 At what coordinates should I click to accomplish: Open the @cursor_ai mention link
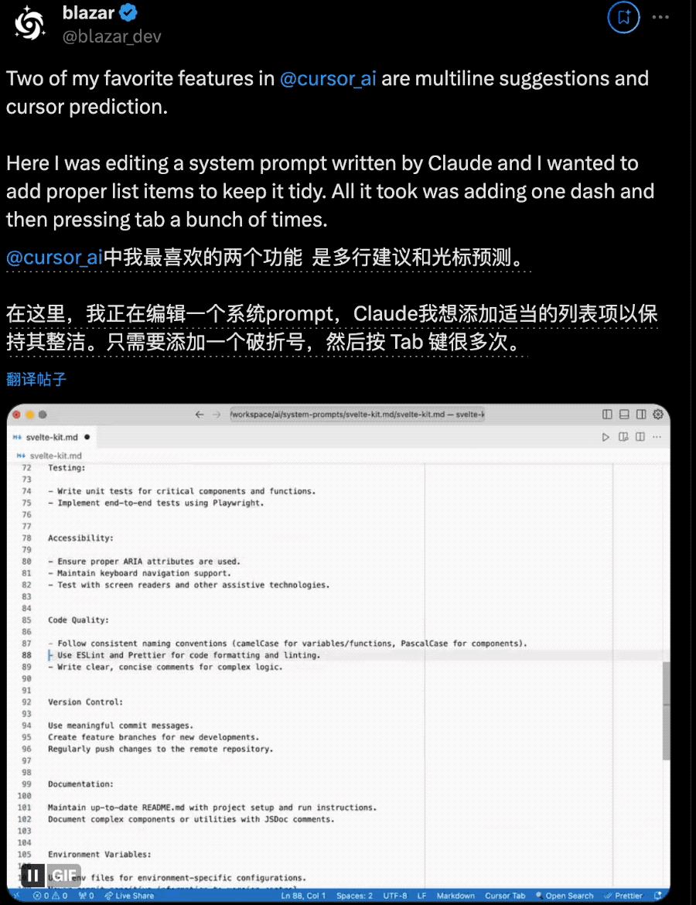click(x=328, y=78)
